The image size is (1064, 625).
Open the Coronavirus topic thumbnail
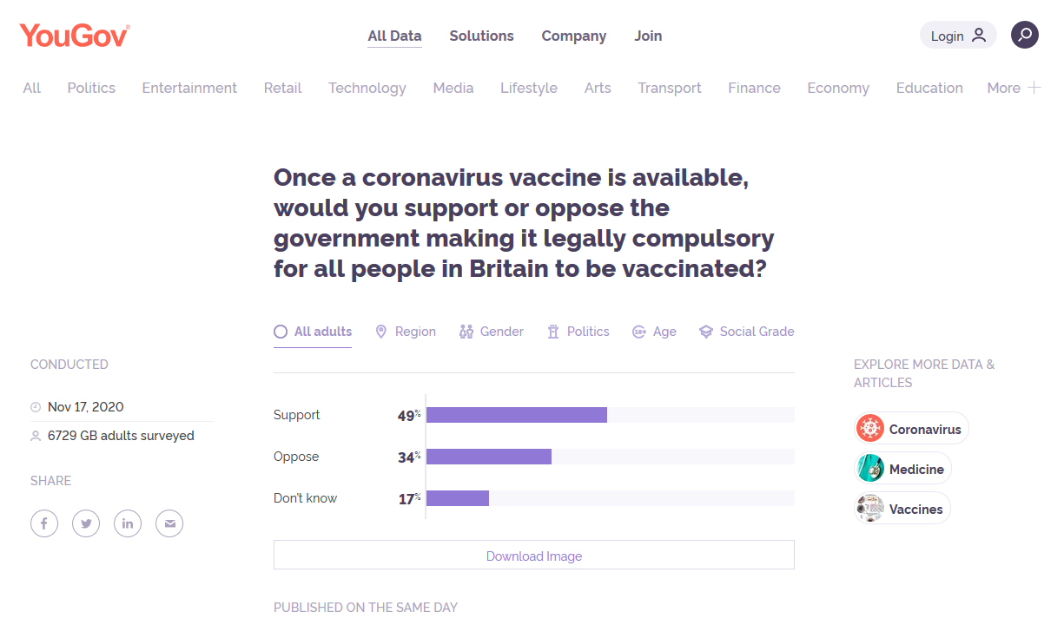tap(870, 429)
